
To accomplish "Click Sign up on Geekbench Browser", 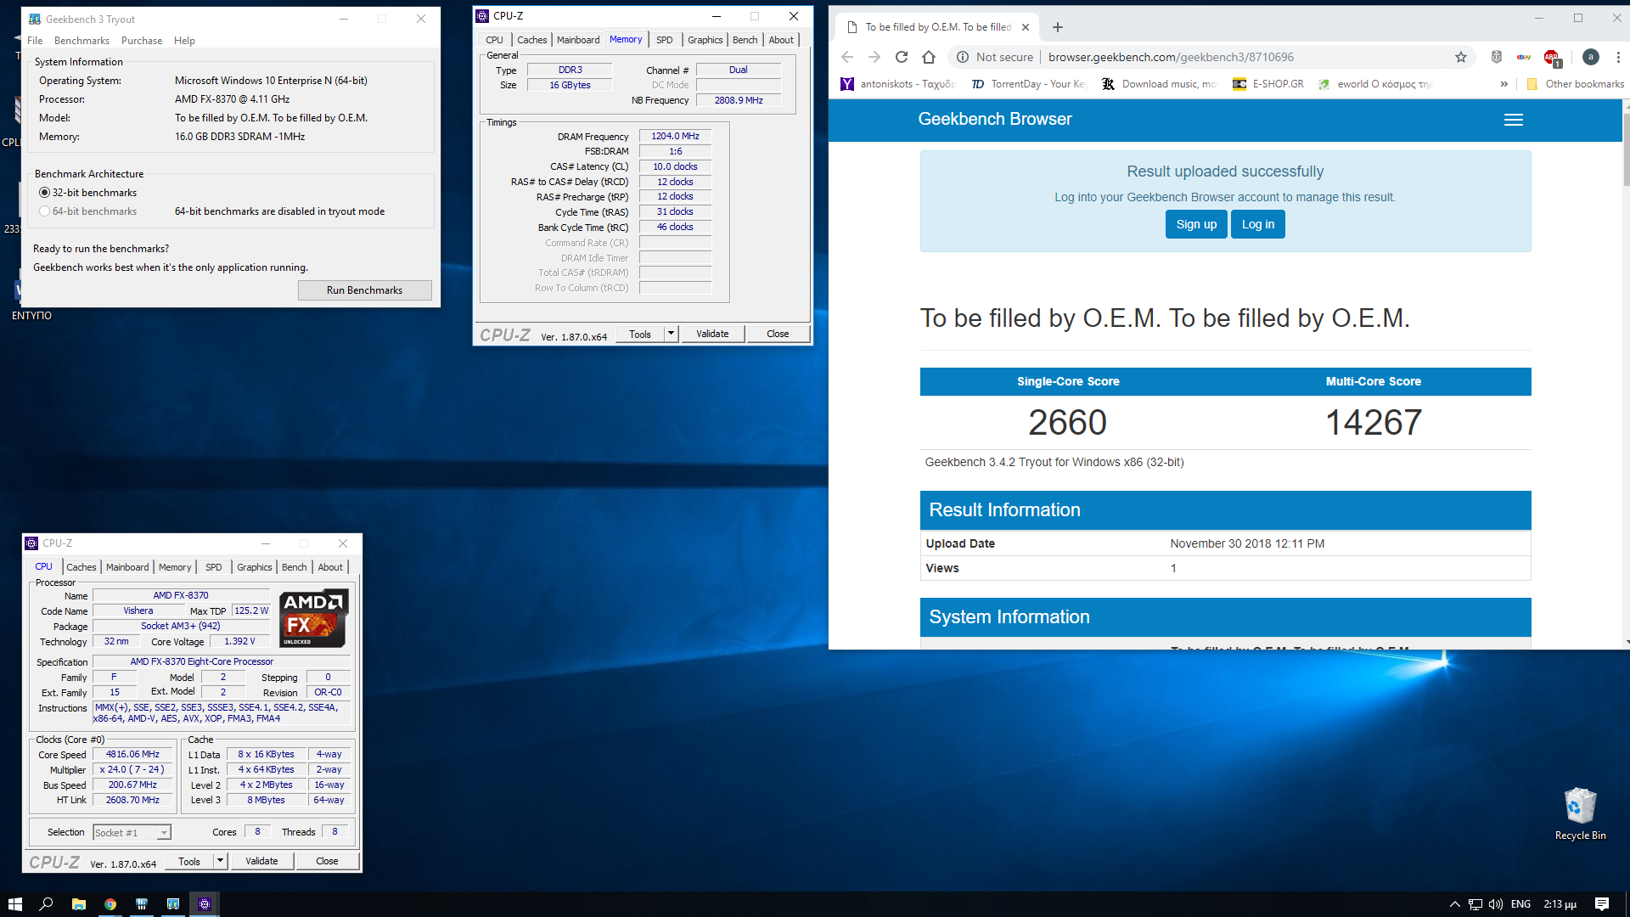I will [1196, 224].
